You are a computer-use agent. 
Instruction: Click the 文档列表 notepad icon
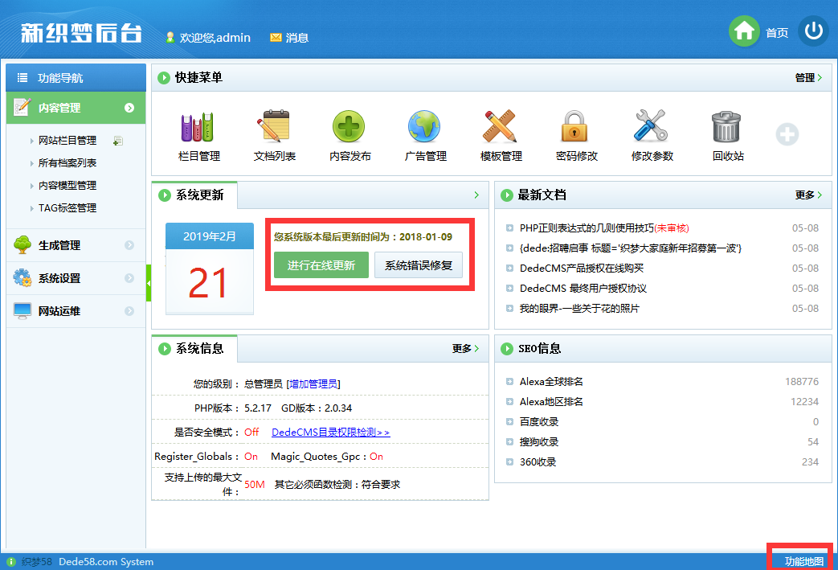pos(274,128)
